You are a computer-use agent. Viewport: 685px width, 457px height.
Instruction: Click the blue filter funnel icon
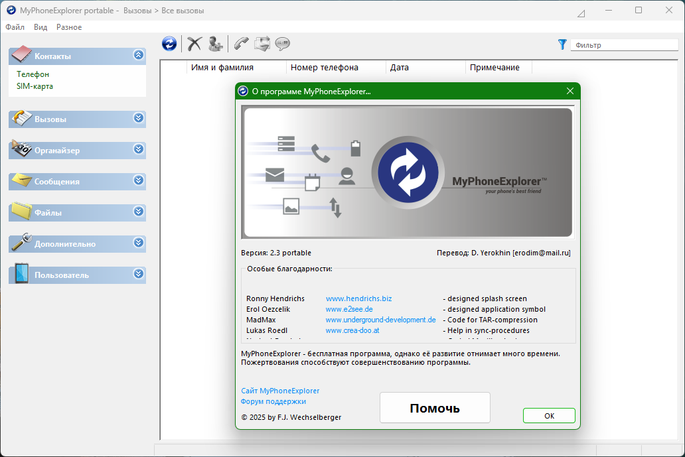[x=562, y=44]
